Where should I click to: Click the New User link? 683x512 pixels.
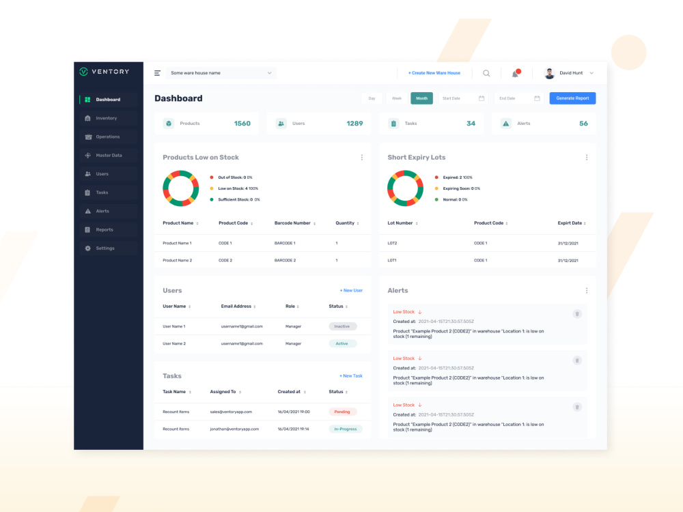pyautogui.click(x=351, y=290)
